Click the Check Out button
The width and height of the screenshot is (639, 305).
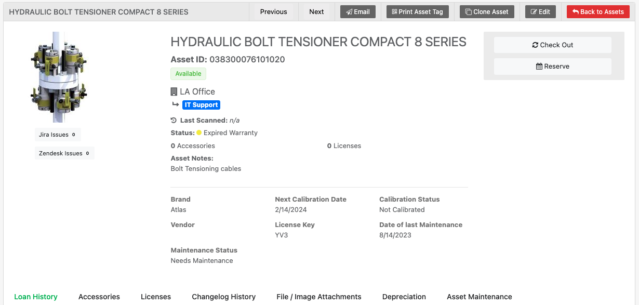(552, 45)
